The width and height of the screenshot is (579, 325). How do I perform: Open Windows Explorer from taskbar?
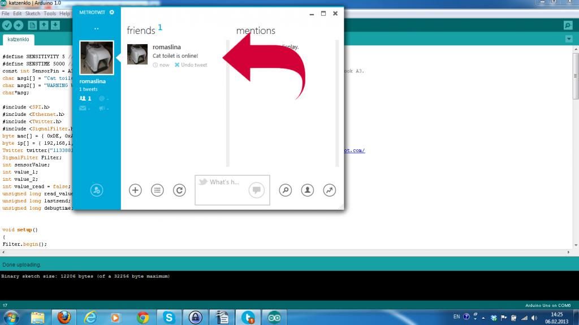(x=37, y=318)
